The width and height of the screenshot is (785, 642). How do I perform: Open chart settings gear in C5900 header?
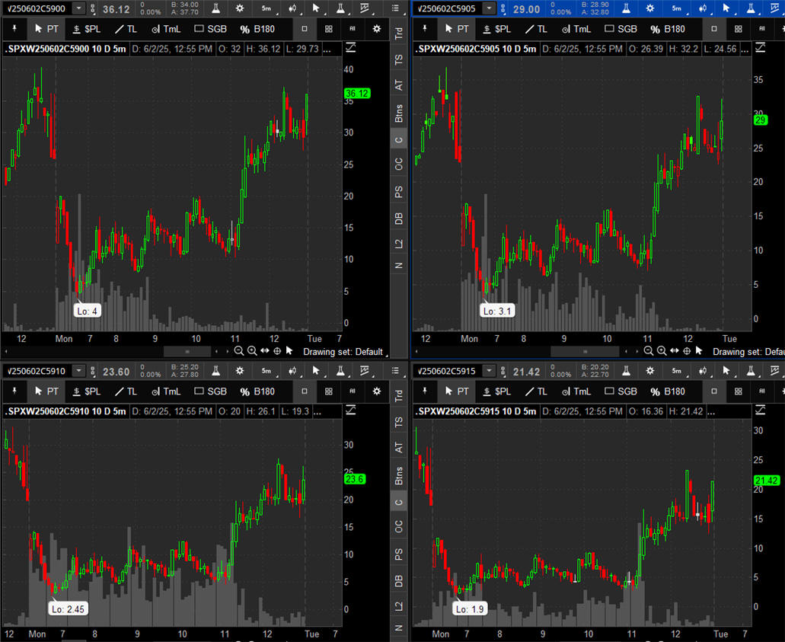point(240,8)
